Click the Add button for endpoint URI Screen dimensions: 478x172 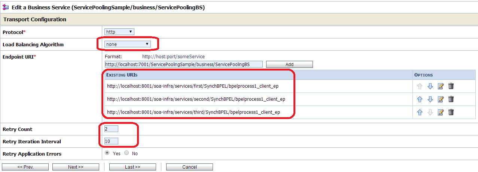289,65
